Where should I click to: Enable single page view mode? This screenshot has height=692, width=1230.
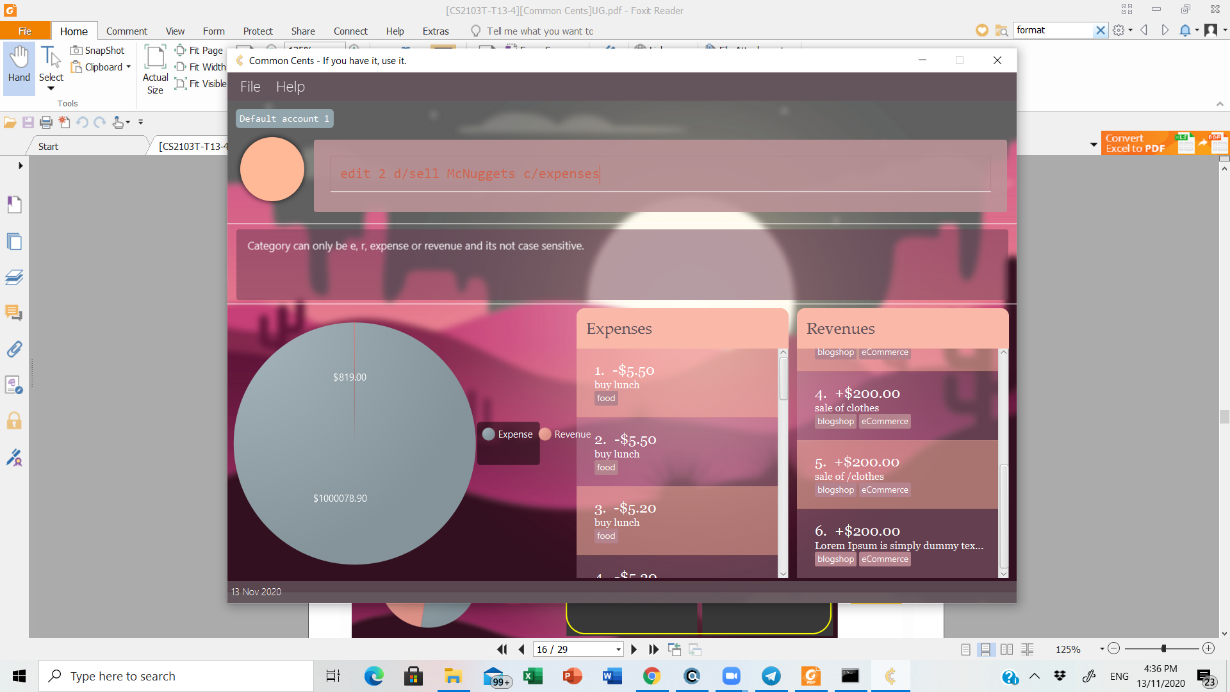point(965,649)
